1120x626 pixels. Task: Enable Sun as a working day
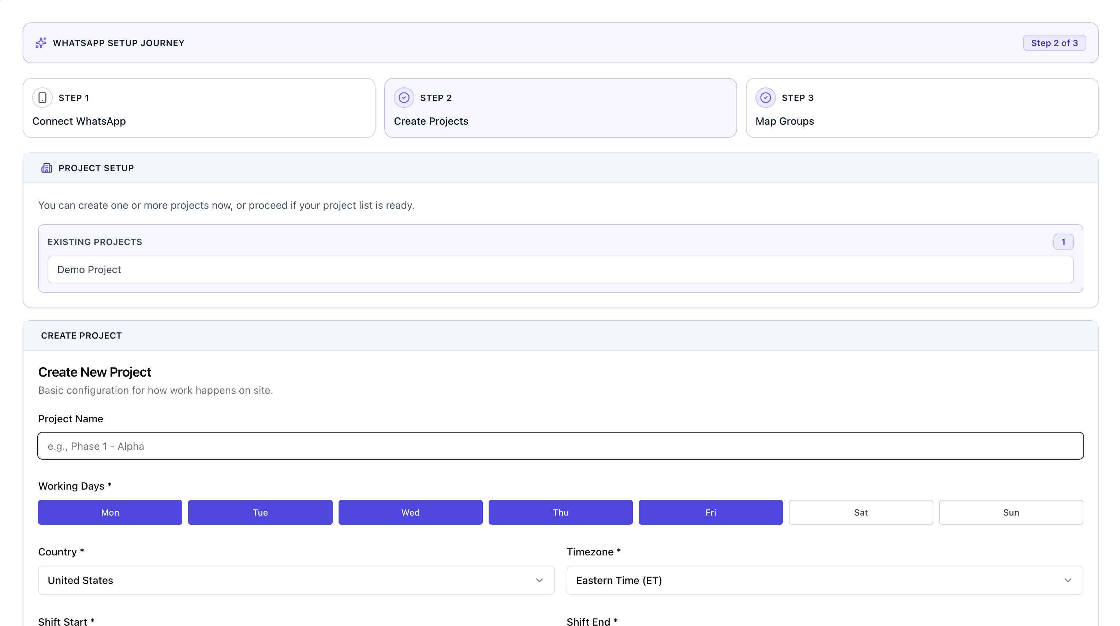click(1011, 512)
